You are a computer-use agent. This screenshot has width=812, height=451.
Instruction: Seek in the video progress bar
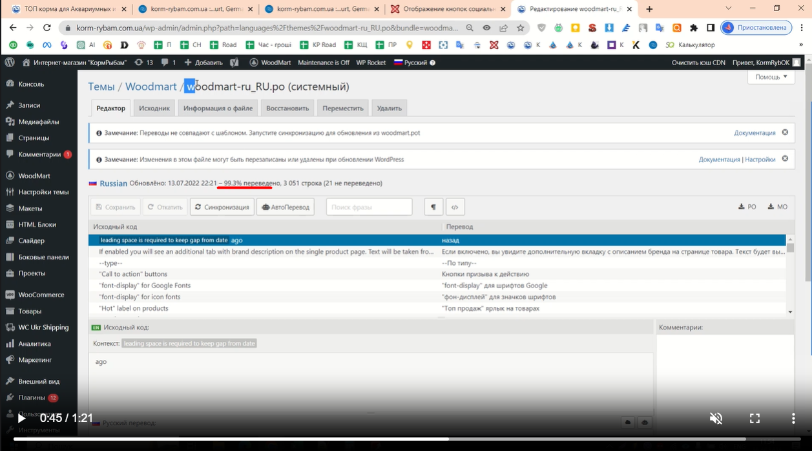pyautogui.click(x=406, y=439)
